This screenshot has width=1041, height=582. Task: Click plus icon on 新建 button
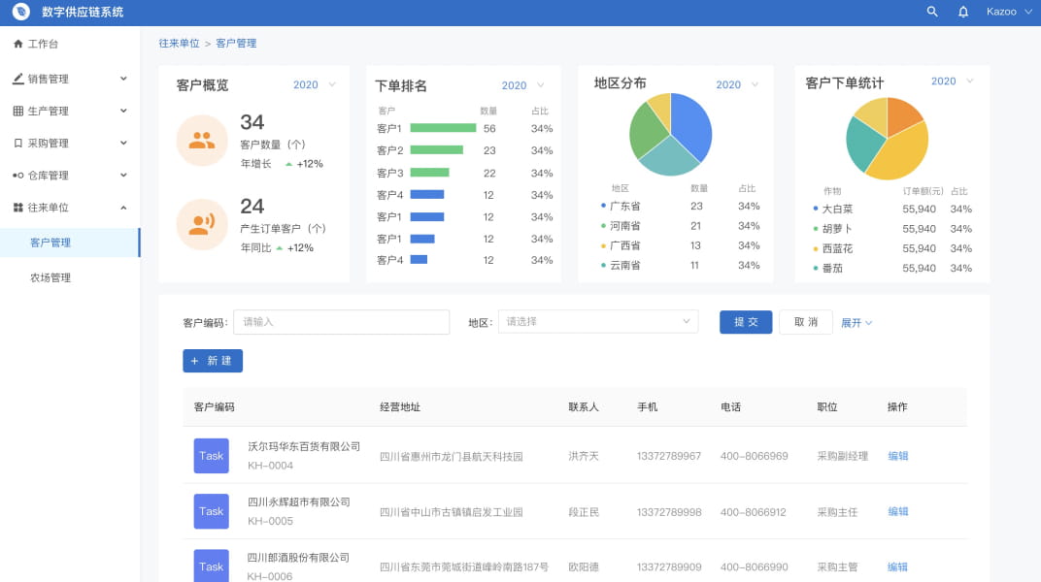(194, 361)
